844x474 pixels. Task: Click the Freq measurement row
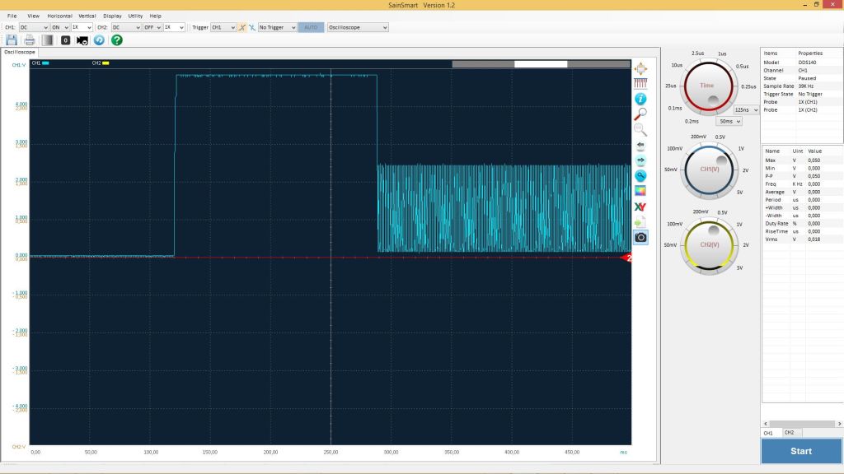(802, 184)
